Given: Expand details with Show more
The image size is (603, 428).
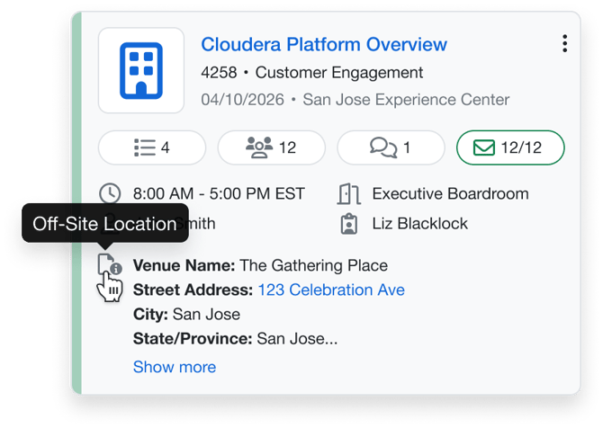Looking at the screenshot, I should coord(175,367).
